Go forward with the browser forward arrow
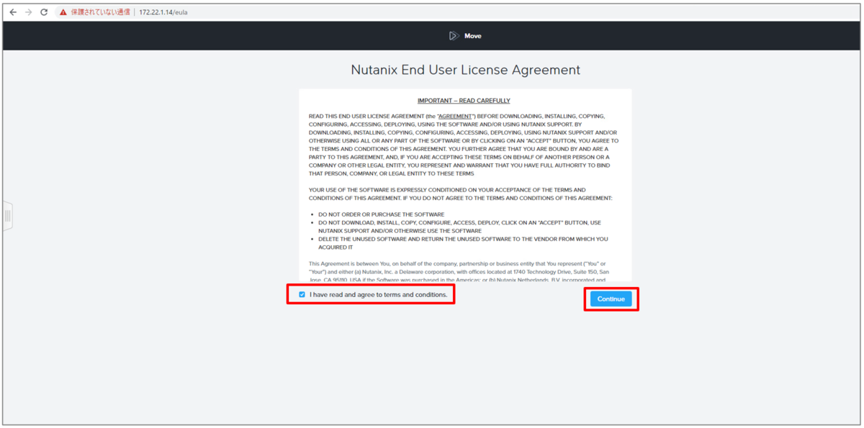Screen dimensions: 864x428 click(29, 12)
